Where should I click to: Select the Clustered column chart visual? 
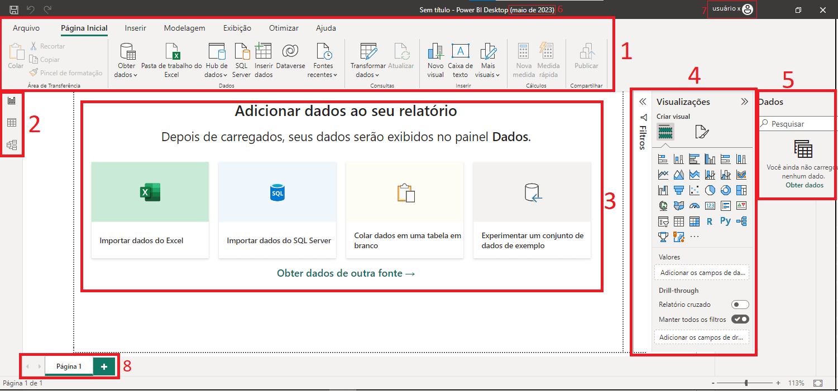pyautogui.click(x=710, y=159)
